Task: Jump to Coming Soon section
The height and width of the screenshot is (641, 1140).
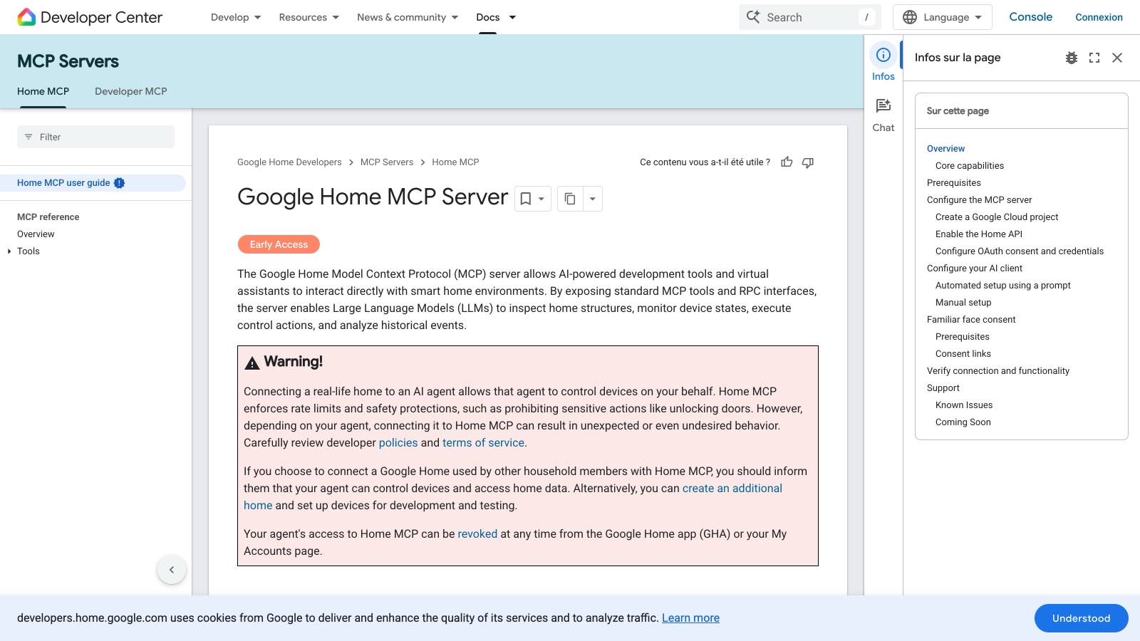Action: pyautogui.click(x=963, y=422)
